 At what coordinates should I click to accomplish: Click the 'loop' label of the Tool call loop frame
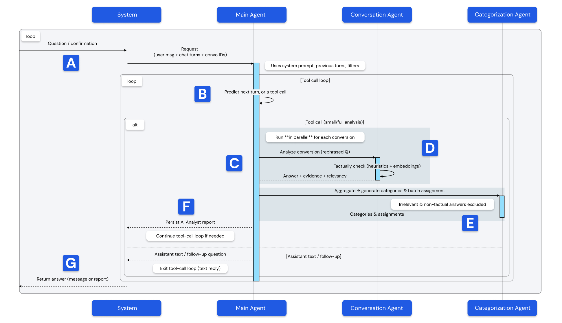click(132, 81)
